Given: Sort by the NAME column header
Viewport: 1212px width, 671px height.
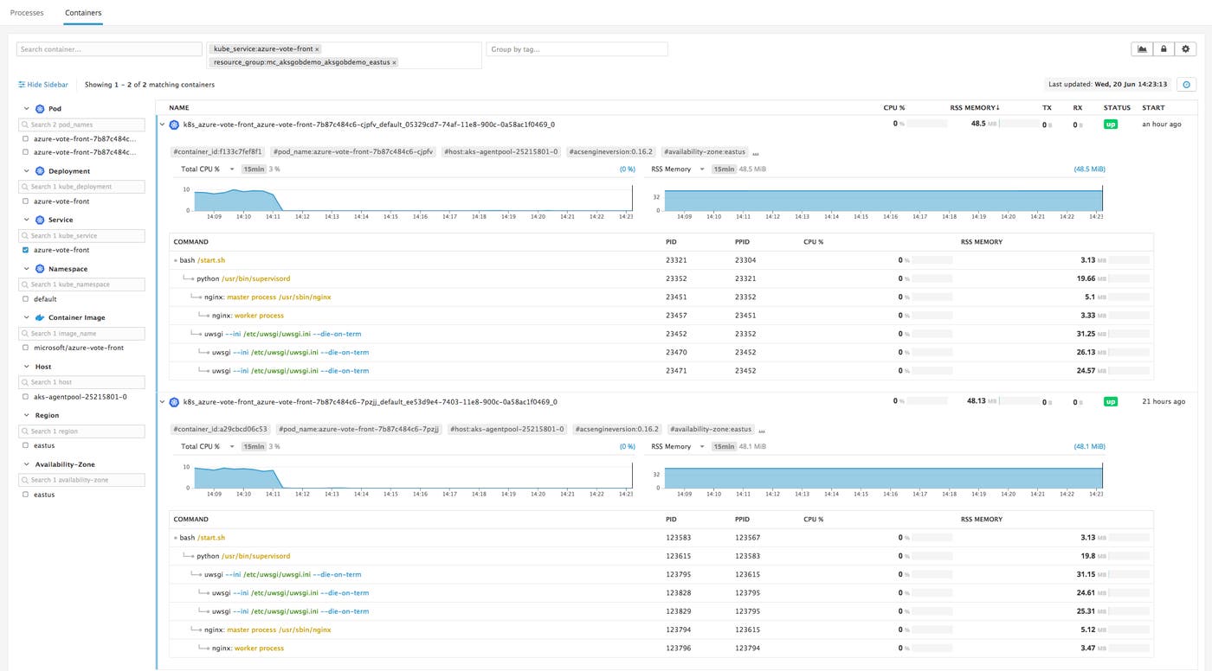Looking at the screenshot, I should point(179,108).
